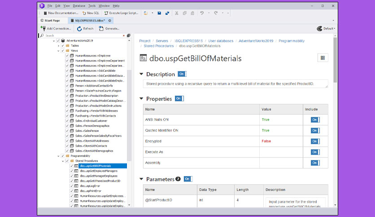Image resolution: width=375 pixels, height=217 pixels.
Task: Click the User databases breadcrumb link
Action: tap(221, 41)
